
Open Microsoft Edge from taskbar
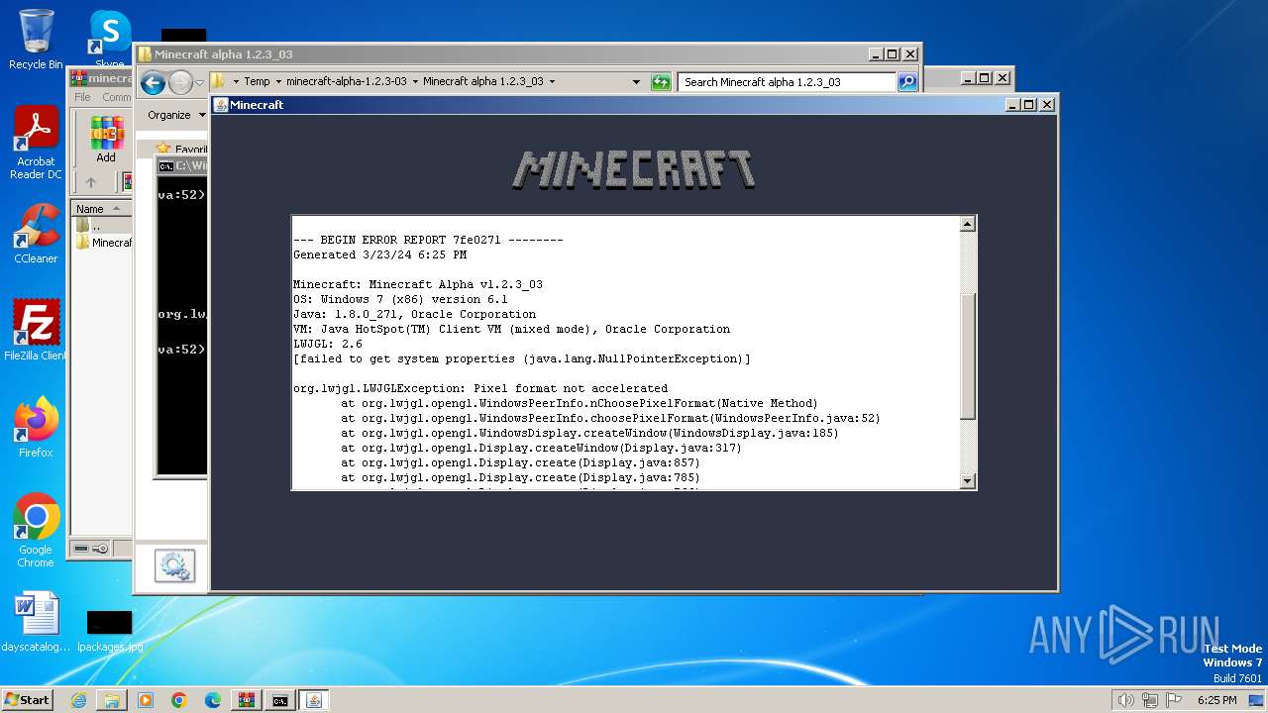tap(213, 700)
